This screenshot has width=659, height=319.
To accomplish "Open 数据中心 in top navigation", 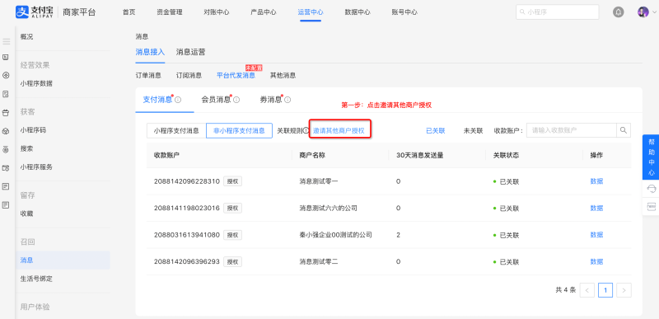I will (x=358, y=12).
